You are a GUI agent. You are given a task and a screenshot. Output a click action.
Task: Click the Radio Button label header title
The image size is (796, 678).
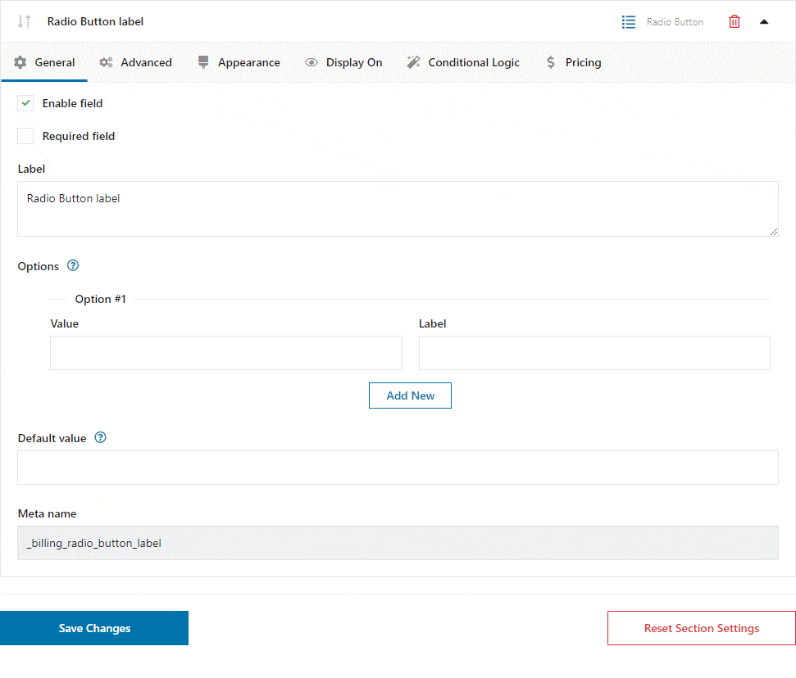click(x=95, y=21)
